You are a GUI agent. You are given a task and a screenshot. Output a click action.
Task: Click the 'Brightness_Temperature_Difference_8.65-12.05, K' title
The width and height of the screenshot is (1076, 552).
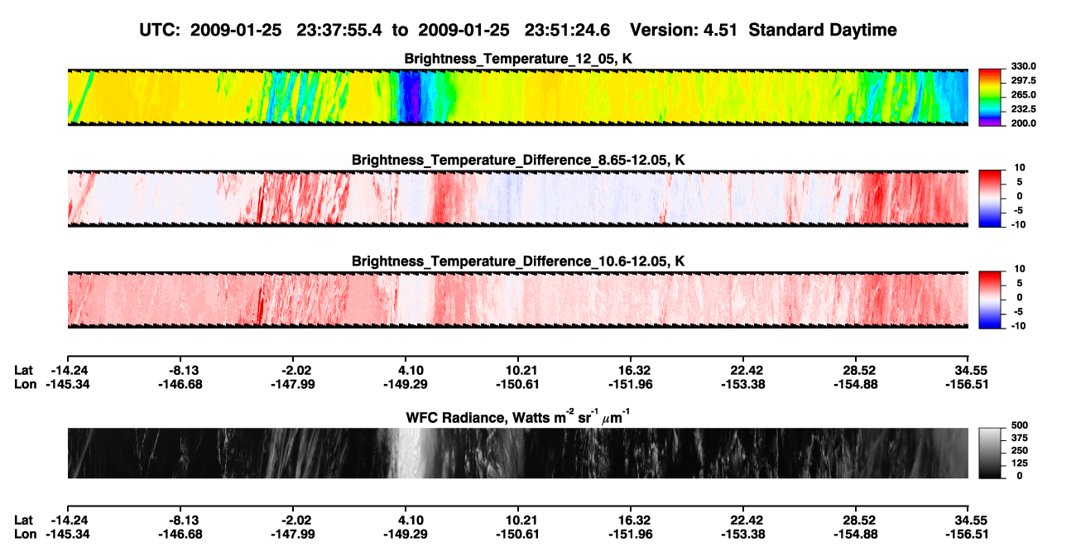(x=518, y=160)
